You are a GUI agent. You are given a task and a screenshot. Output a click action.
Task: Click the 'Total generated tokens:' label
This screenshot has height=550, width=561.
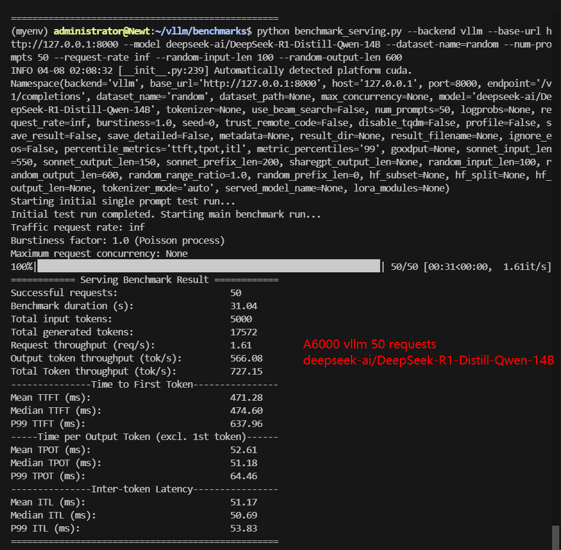coord(72,332)
